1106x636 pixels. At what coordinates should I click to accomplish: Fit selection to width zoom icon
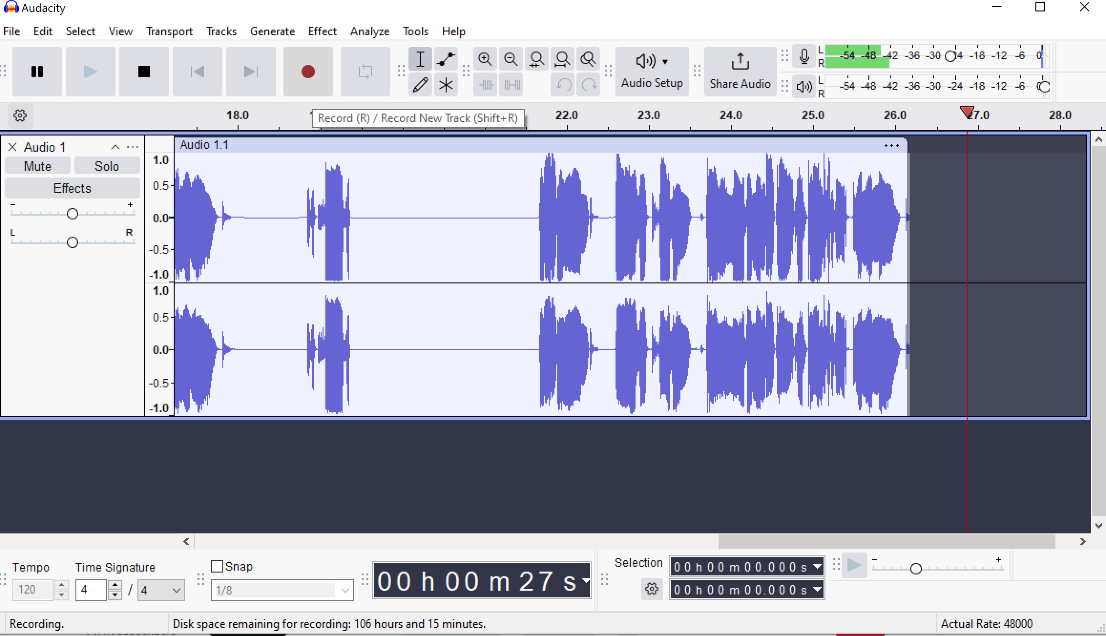[537, 59]
